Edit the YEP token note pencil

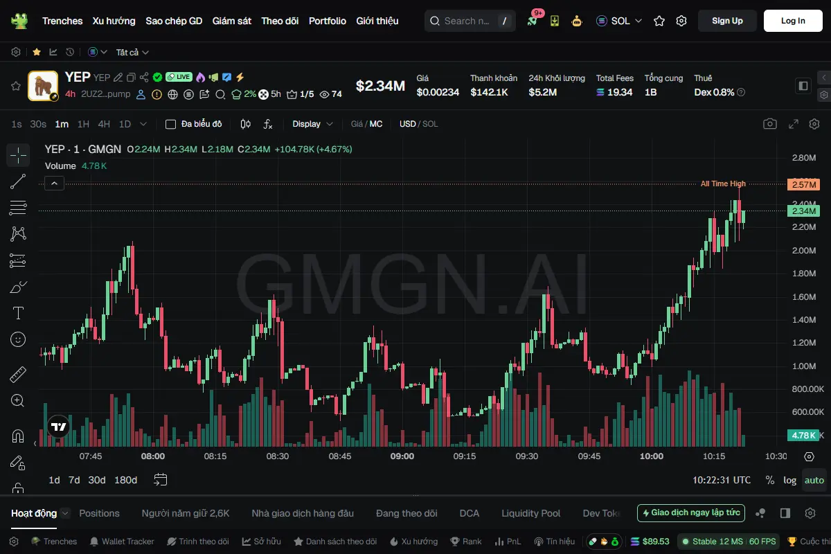coord(118,78)
